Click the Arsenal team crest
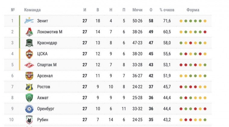Screen dimensions: 229x127 [29, 76]
